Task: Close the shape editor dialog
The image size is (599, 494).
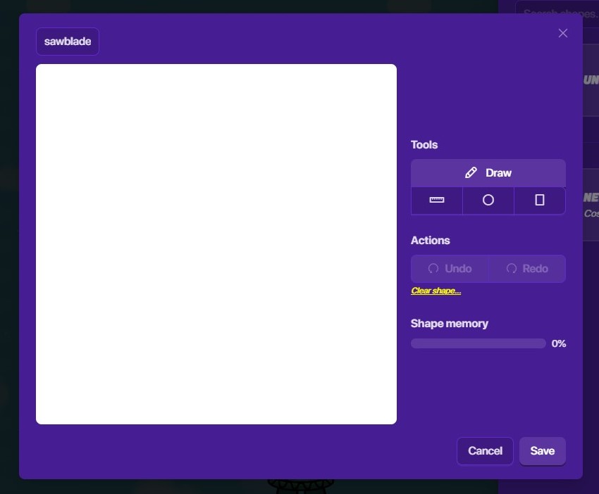Action: point(562,33)
